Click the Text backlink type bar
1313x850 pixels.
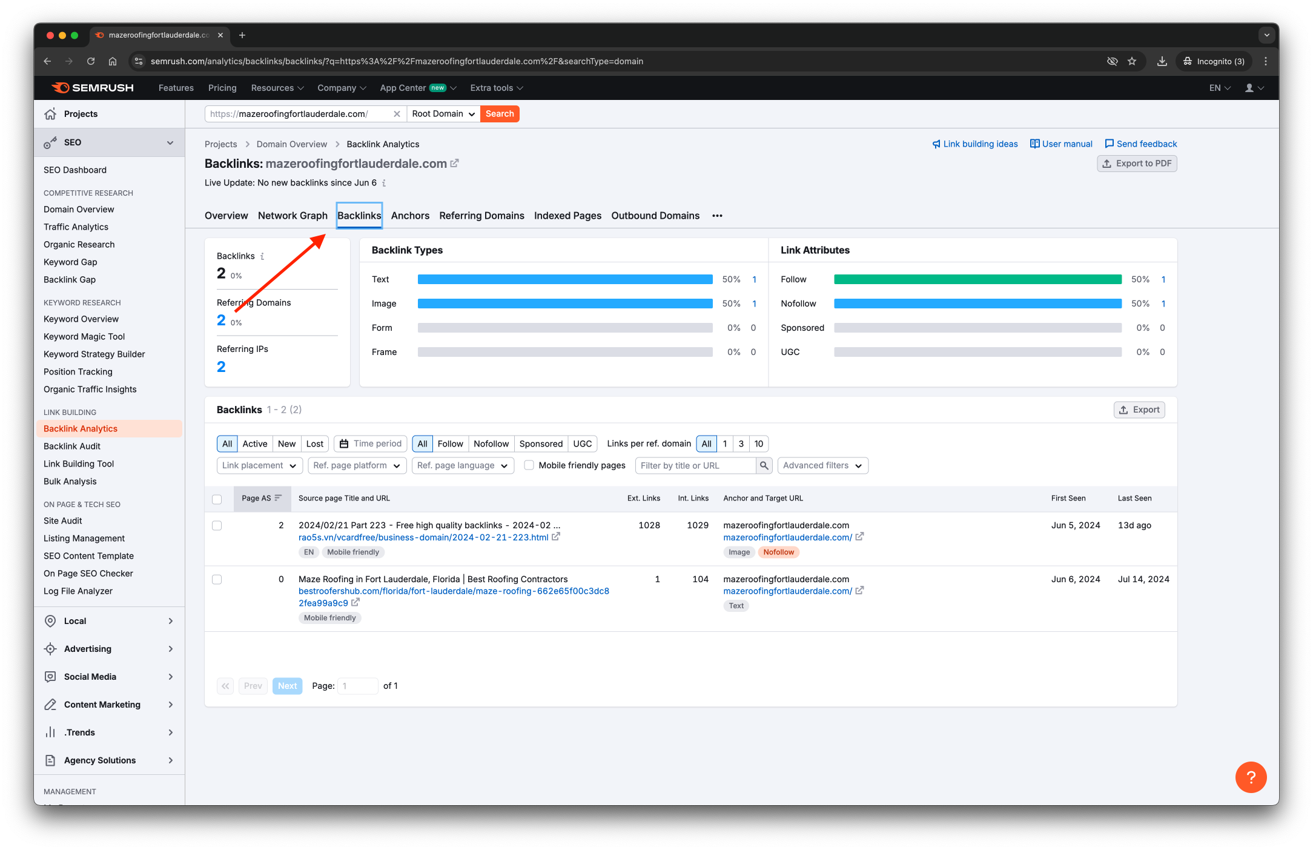pyautogui.click(x=564, y=279)
